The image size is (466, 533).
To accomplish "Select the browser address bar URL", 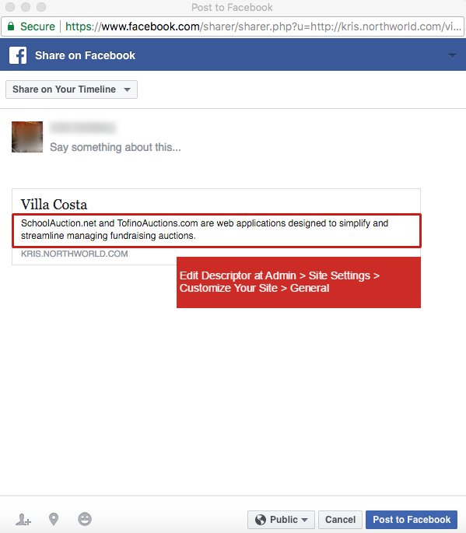I will [263, 26].
